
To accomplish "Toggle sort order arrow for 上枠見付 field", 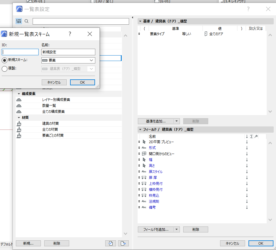I will tap(247, 183).
